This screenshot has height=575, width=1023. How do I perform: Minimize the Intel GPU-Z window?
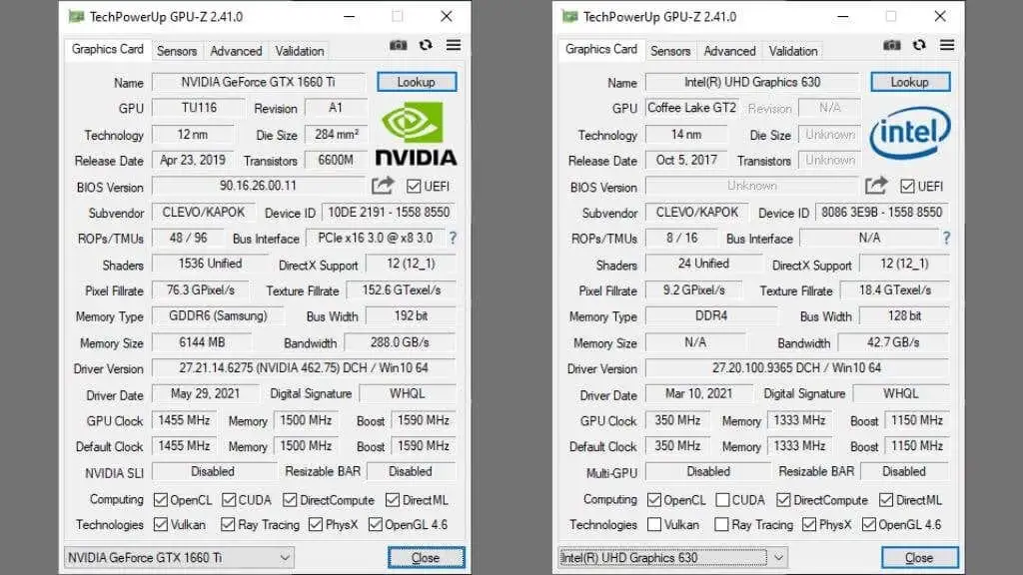(x=843, y=16)
